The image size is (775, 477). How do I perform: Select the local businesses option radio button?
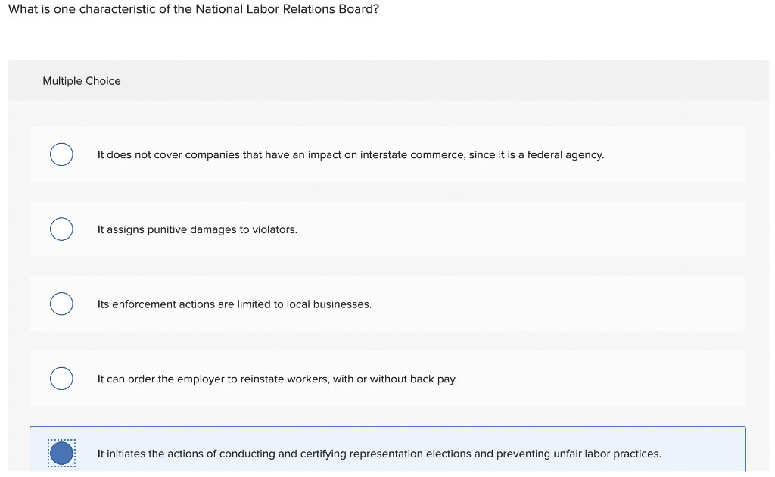pyautogui.click(x=61, y=304)
